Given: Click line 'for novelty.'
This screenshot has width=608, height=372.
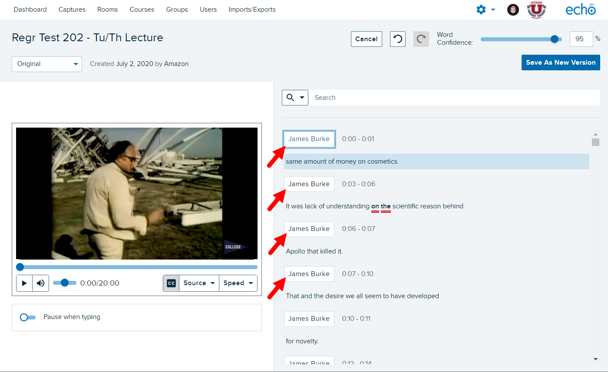Looking at the screenshot, I should 302,341.
